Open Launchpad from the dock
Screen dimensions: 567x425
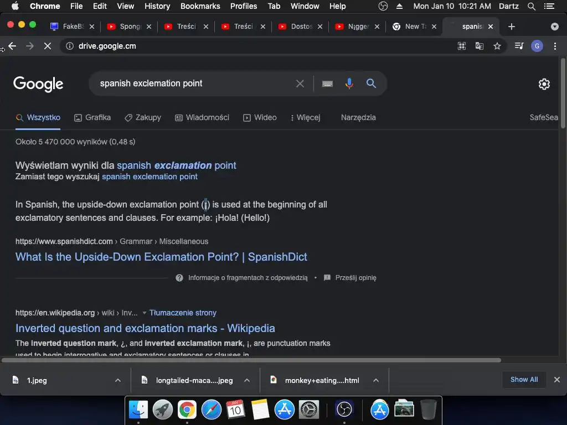[x=163, y=410]
